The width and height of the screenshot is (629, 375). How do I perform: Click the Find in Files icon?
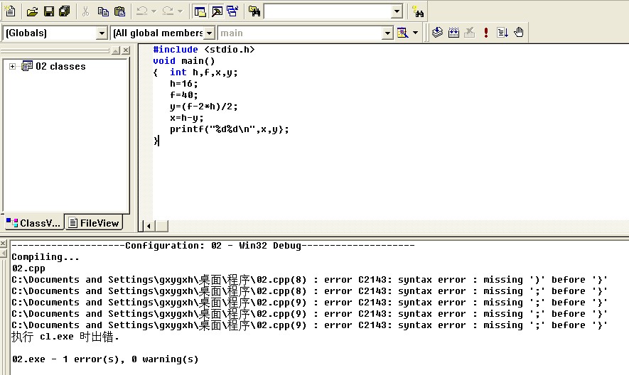tap(254, 11)
